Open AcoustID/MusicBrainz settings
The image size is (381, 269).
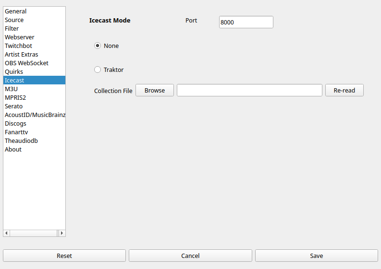click(35, 115)
